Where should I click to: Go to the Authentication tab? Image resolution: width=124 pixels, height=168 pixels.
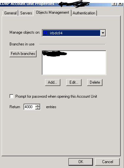(84, 13)
